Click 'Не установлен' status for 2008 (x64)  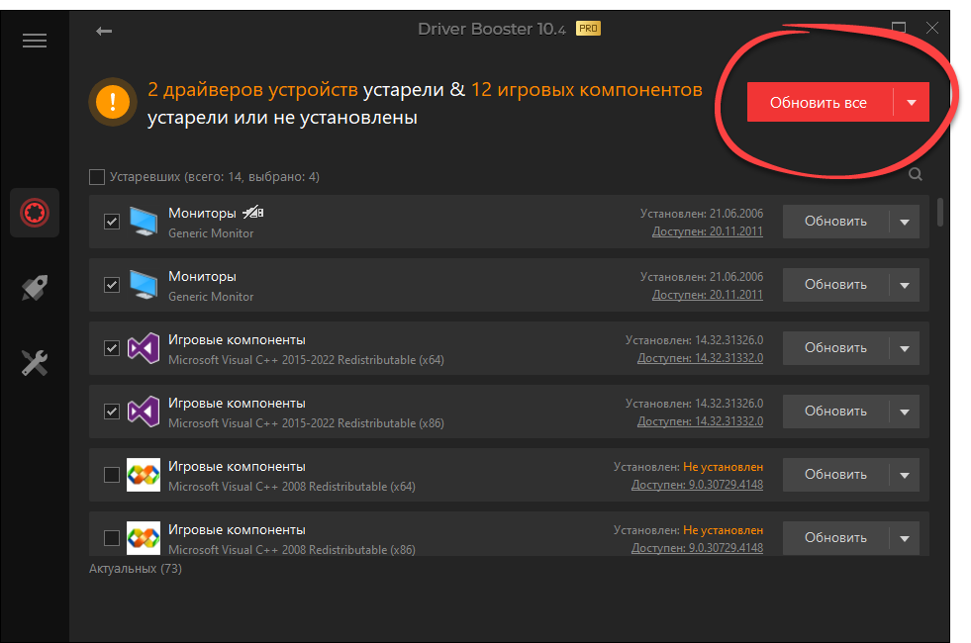pos(723,467)
